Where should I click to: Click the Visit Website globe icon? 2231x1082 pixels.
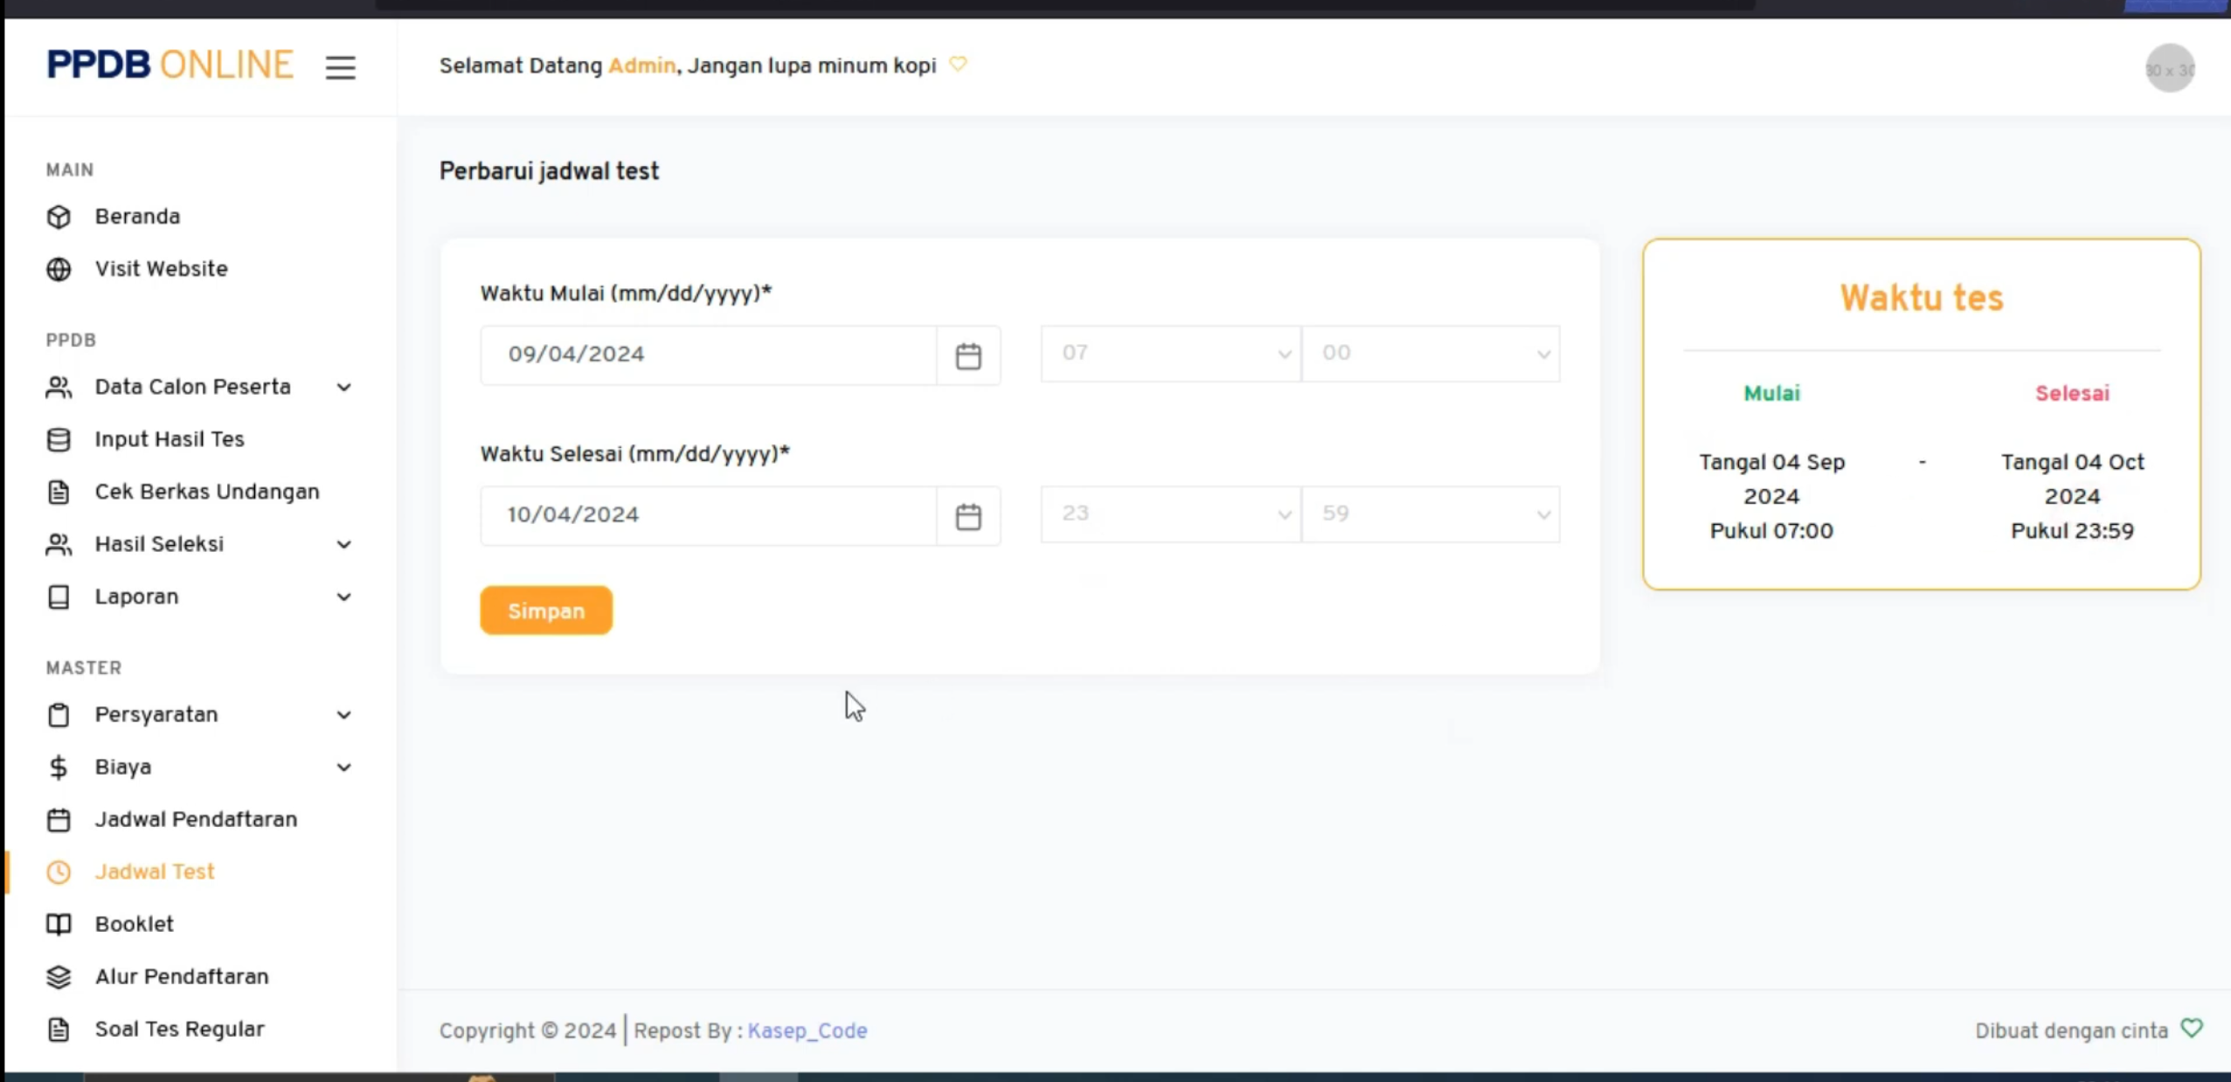point(59,269)
